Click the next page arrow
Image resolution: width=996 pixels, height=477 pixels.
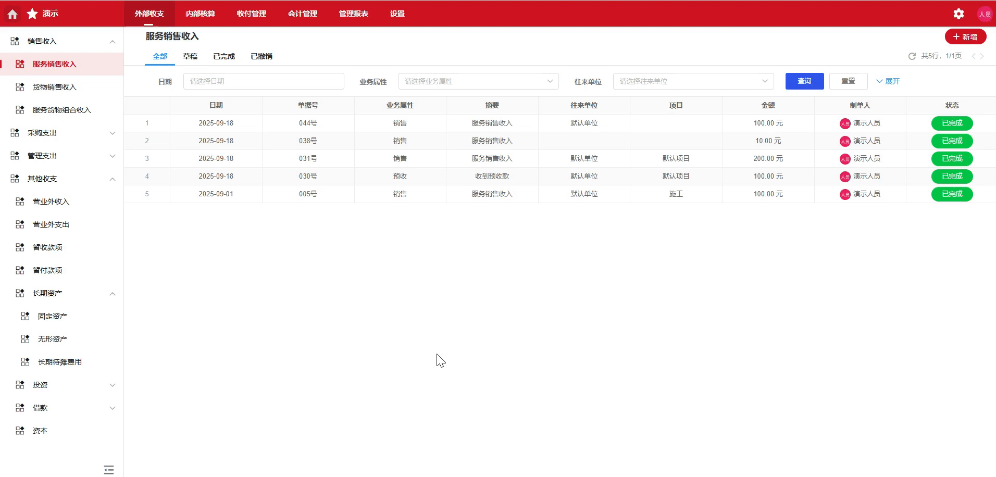click(x=982, y=56)
